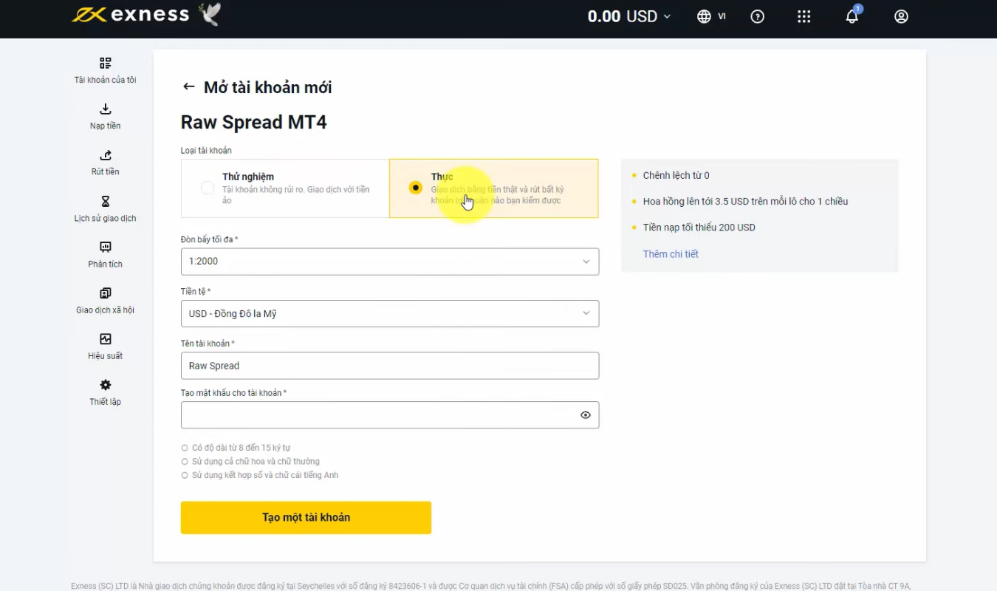
Task: Click the Phân tích analysis icon
Action: [106, 247]
